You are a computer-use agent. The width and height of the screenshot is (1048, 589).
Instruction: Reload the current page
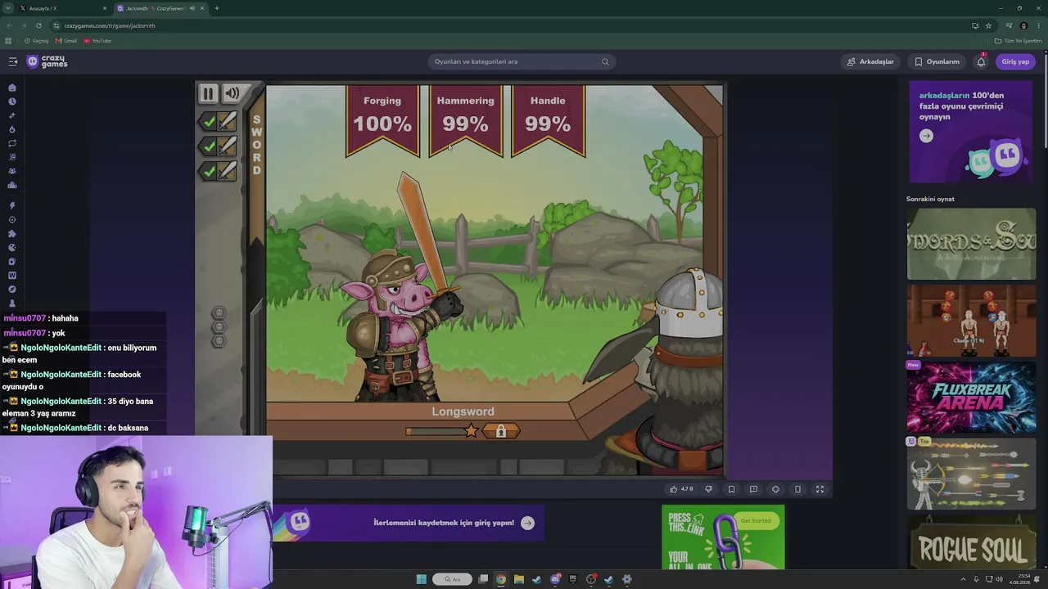(x=38, y=25)
